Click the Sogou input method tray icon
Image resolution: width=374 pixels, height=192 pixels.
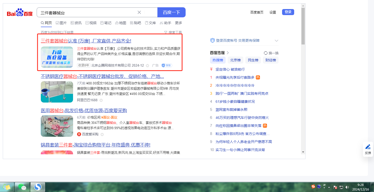(313, 186)
